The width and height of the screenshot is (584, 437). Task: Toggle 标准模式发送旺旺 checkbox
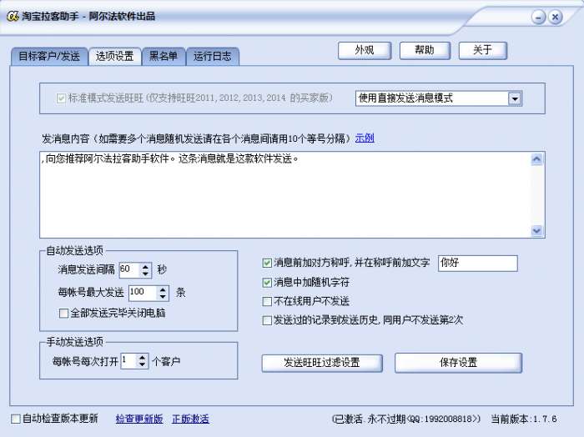point(61,98)
